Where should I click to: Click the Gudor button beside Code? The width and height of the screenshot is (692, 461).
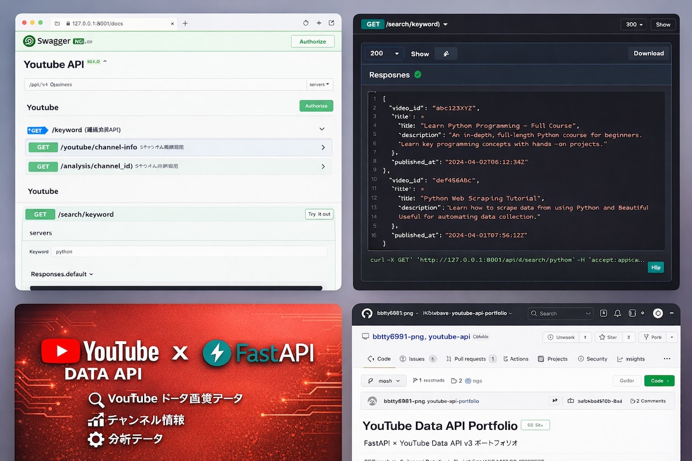[627, 380]
